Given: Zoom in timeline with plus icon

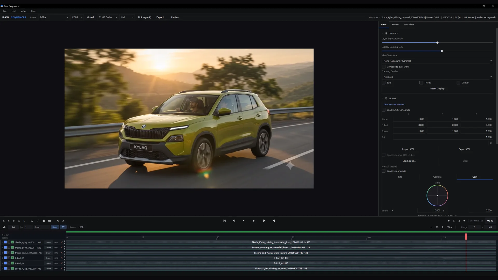Looking at the screenshot, I should click(442, 227).
